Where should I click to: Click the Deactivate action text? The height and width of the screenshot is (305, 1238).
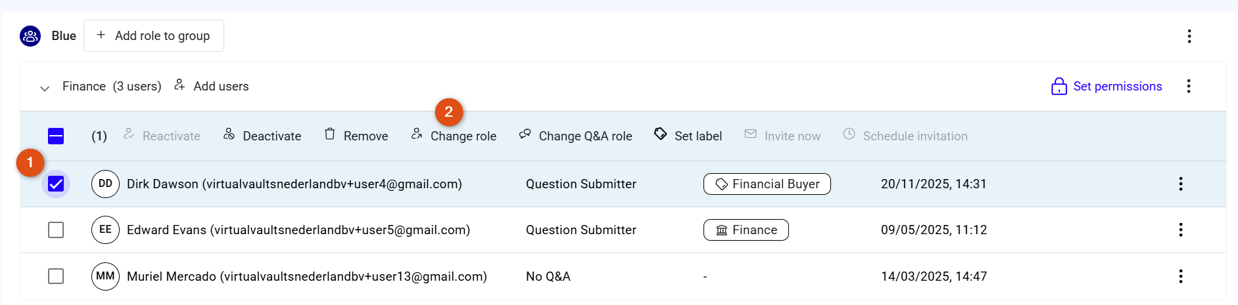tap(272, 136)
